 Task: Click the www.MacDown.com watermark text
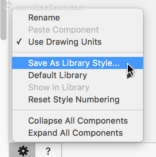pyautogui.click(x=50, y=8)
